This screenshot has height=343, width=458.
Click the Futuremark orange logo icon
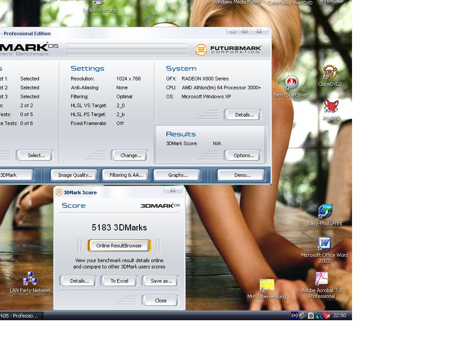tap(201, 50)
